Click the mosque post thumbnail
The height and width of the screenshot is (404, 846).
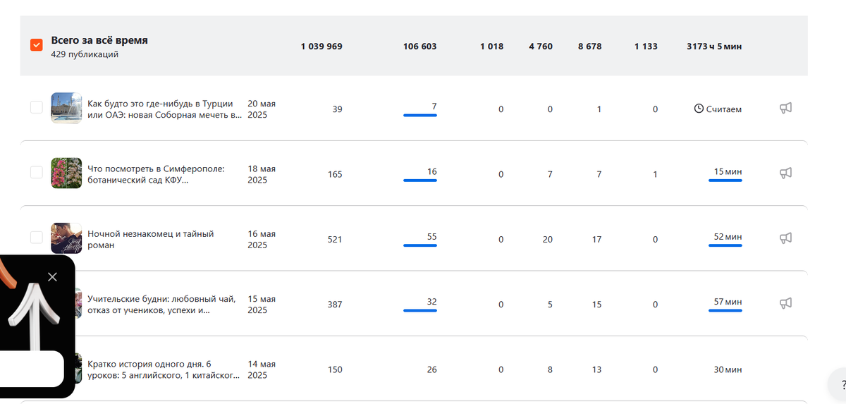click(66, 108)
